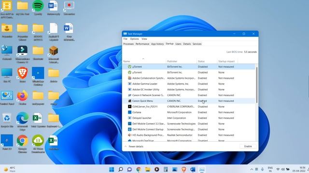
Task: Select the Control Panel desktop icon
Action: (x=7, y=98)
